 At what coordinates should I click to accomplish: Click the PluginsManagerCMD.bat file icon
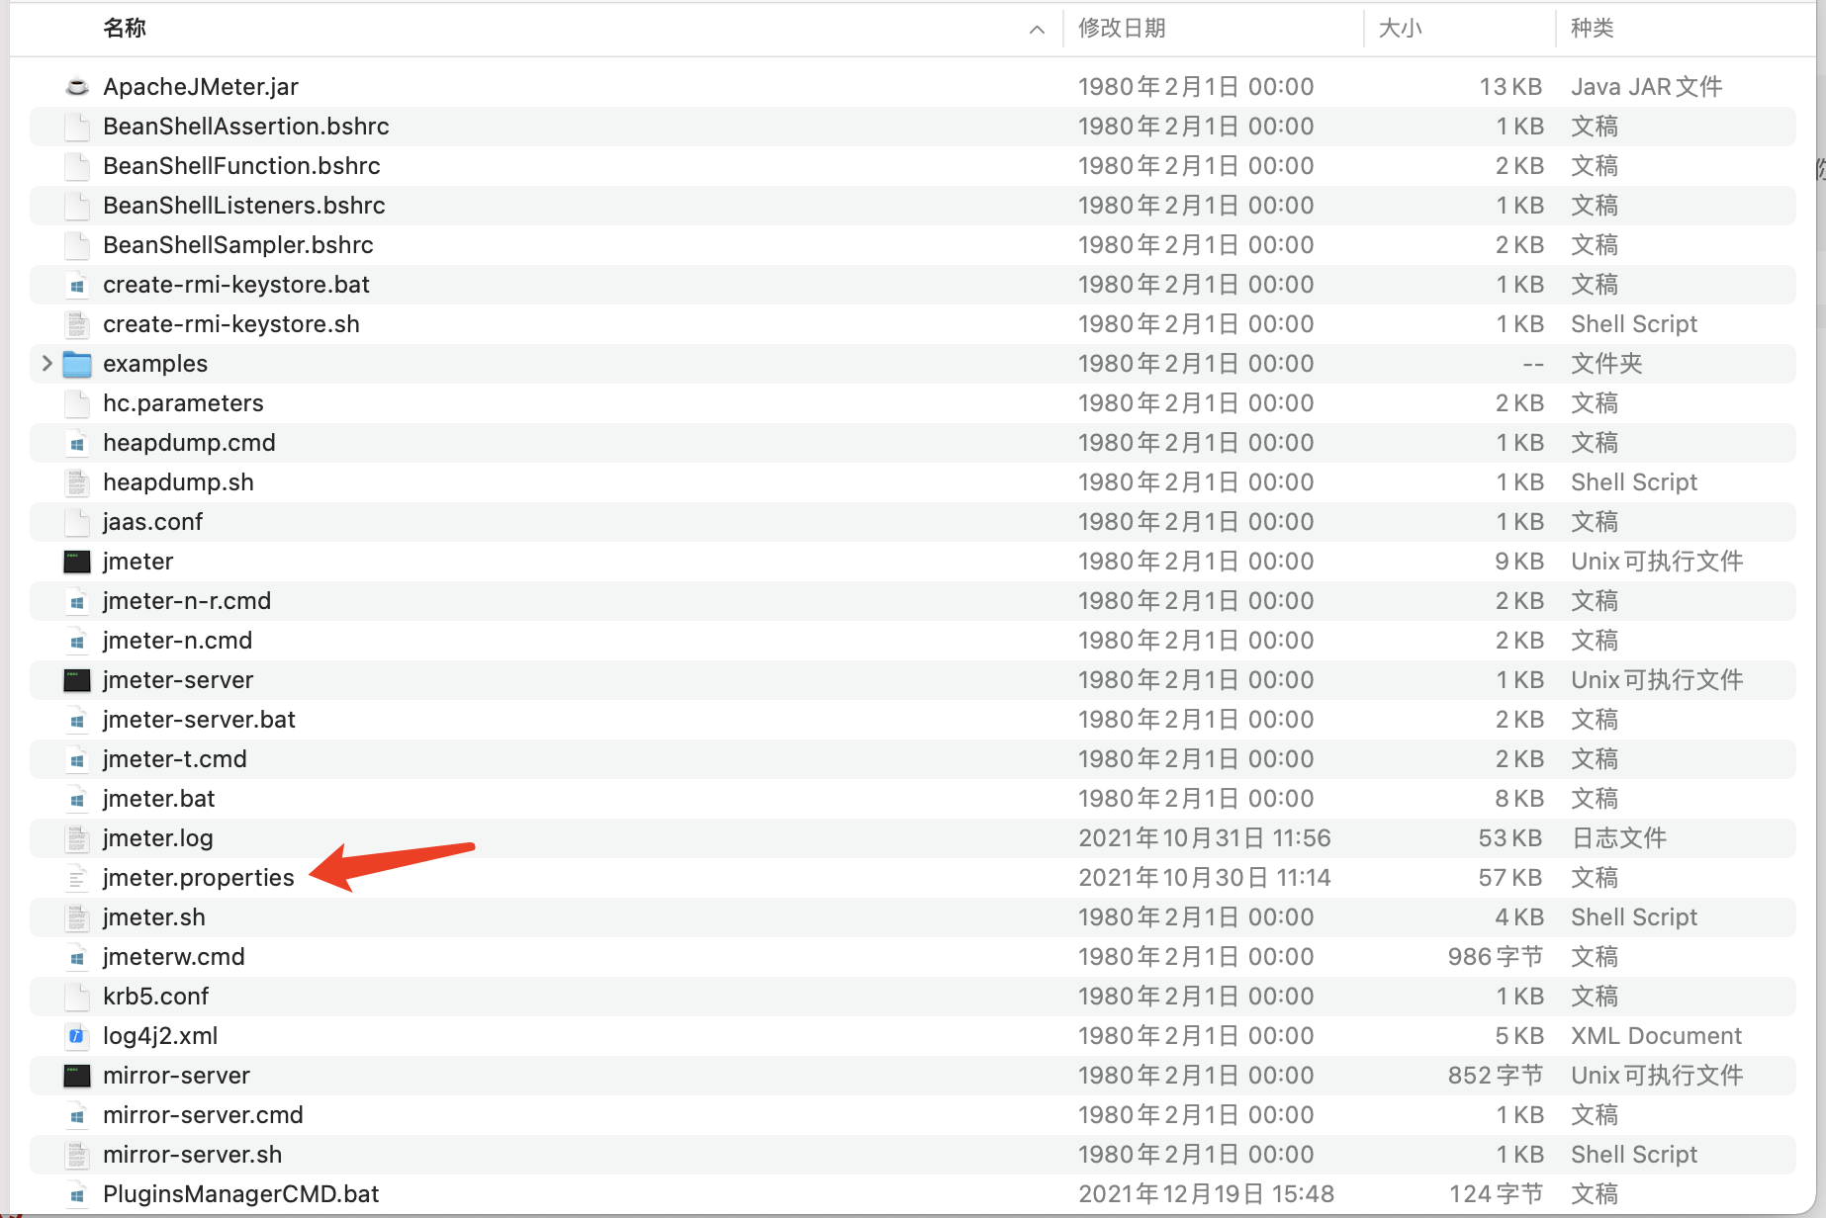click(x=77, y=1194)
